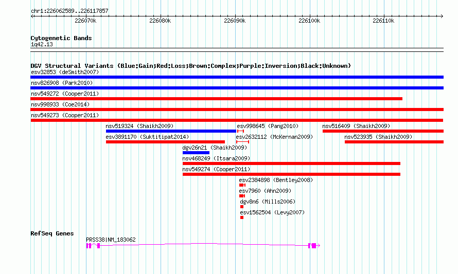Click the esv32853 (deSmith2007) label
This screenshot has width=458, height=274.
pyautogui.click(x=65, y=72)
